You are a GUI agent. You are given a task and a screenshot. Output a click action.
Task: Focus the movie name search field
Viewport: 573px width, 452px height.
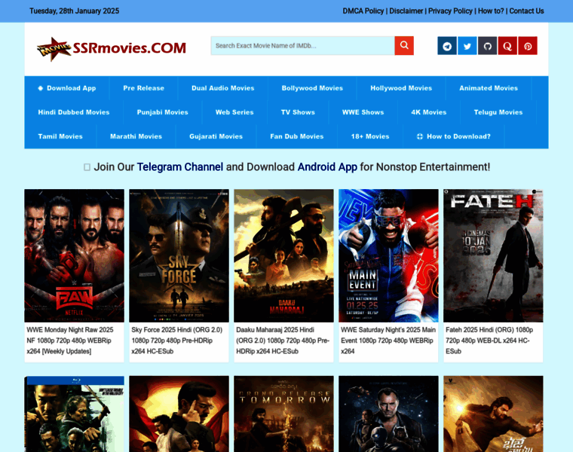point(302,46)
